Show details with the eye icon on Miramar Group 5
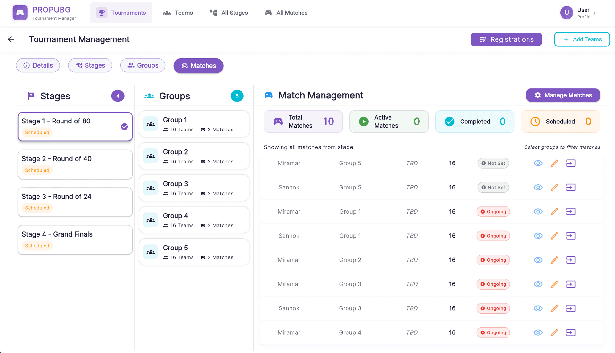This screenshot has height=353, width=615. tap(538, 163)
